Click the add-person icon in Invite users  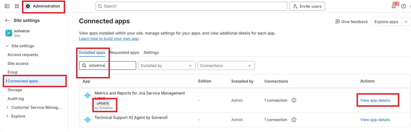pos(295,6)
